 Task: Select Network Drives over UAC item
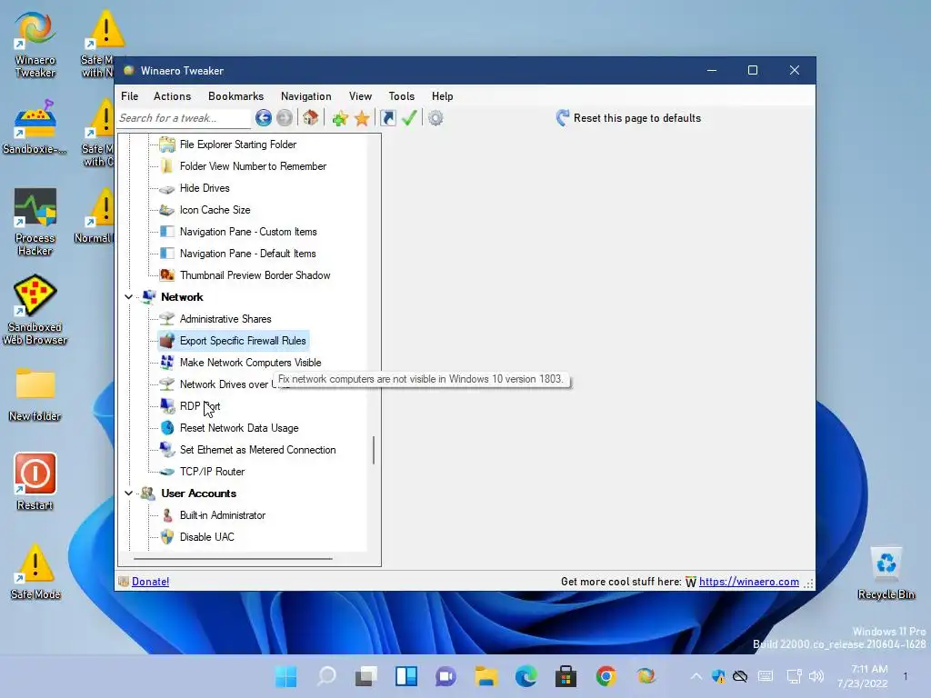(x=228, y=384)
